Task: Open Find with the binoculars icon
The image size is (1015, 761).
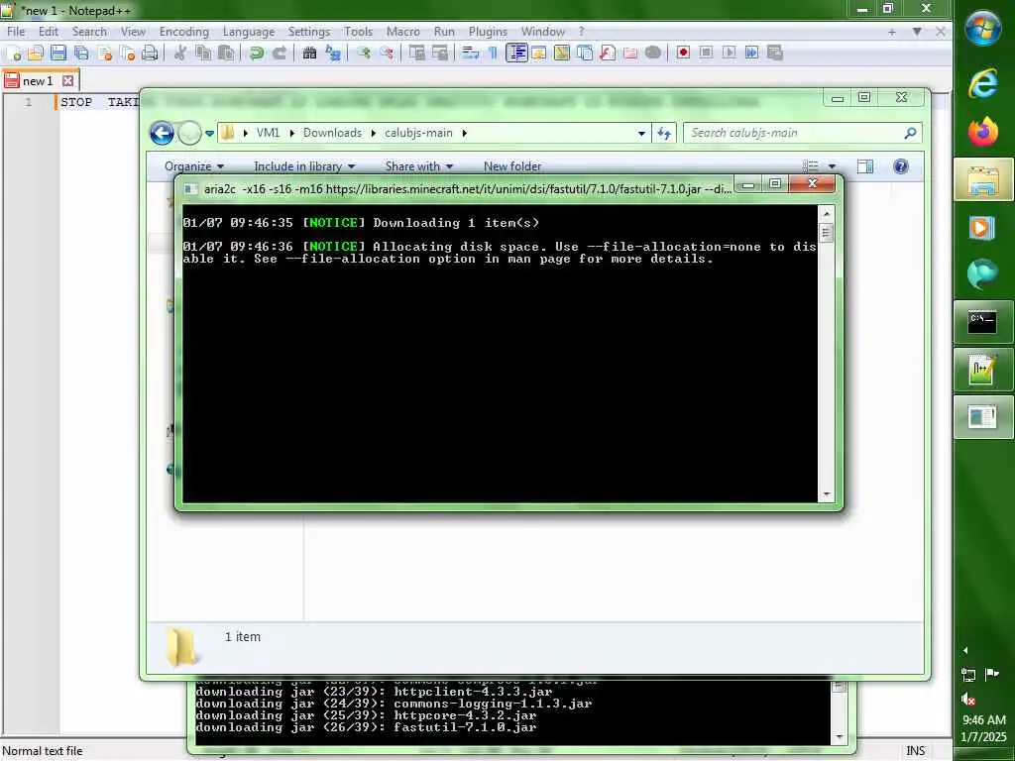Action: tap(309, 54)
